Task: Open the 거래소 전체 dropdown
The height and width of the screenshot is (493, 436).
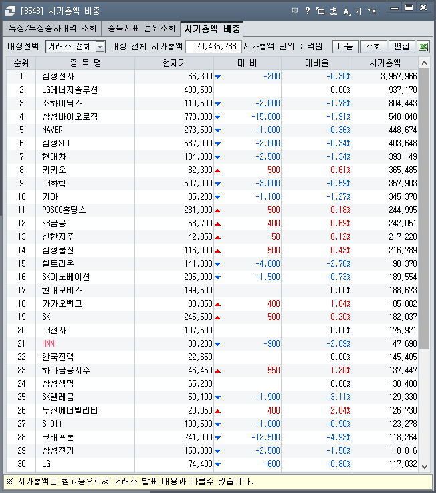Action: (76, 47)
